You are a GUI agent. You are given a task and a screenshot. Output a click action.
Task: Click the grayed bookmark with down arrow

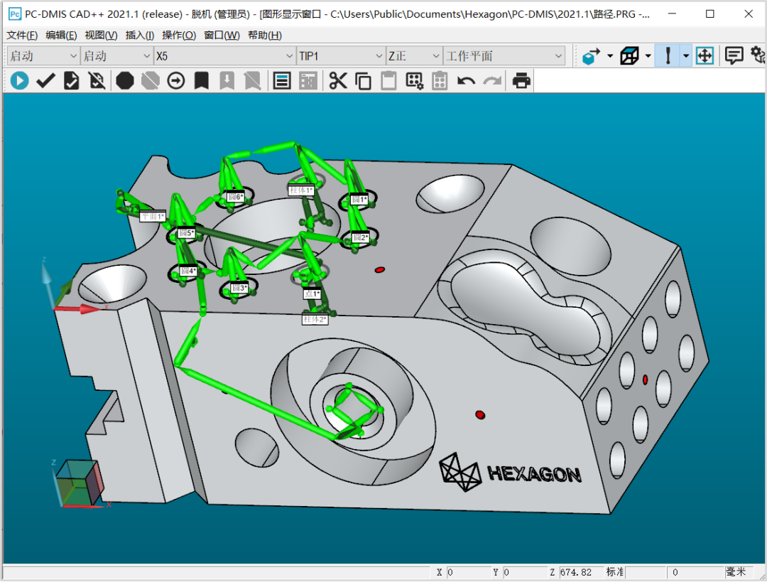pos(227,81)
